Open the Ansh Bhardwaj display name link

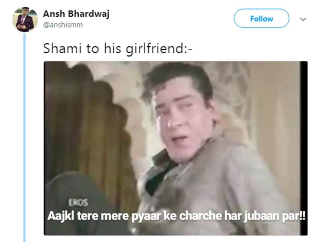76,14
